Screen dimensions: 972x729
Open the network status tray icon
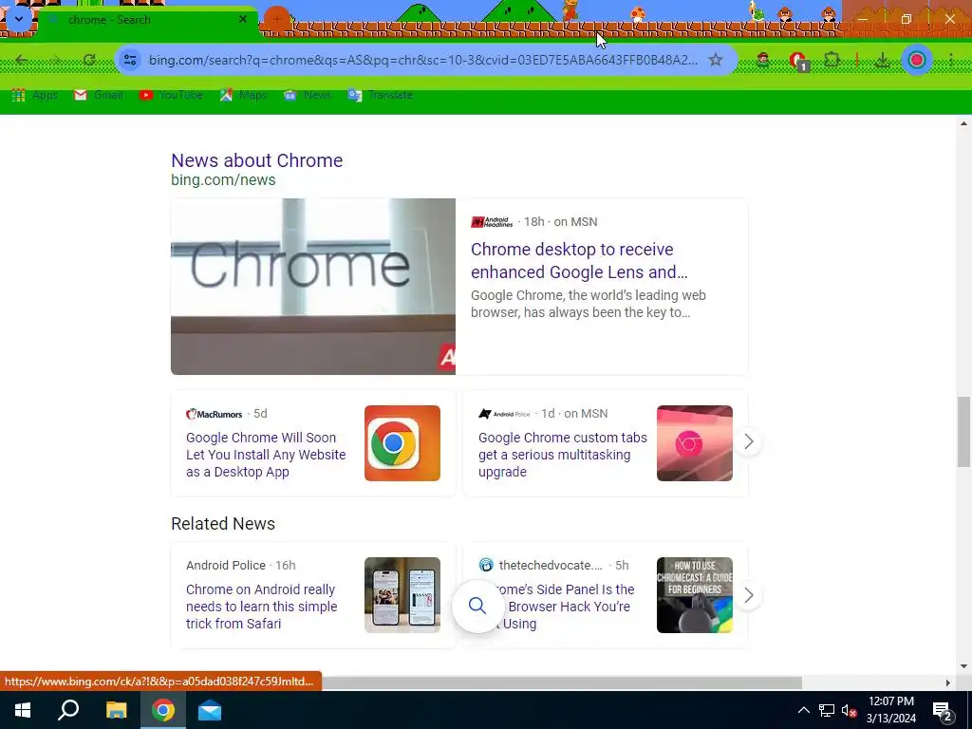827,710
